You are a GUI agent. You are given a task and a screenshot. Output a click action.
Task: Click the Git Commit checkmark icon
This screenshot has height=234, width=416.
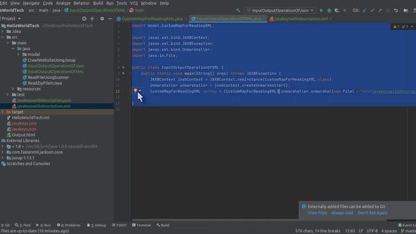point(372,10)
